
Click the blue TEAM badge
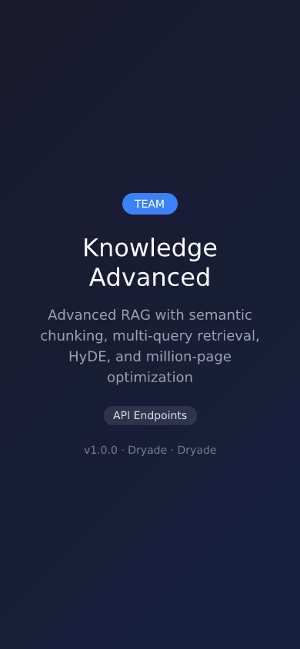[150, 204]
